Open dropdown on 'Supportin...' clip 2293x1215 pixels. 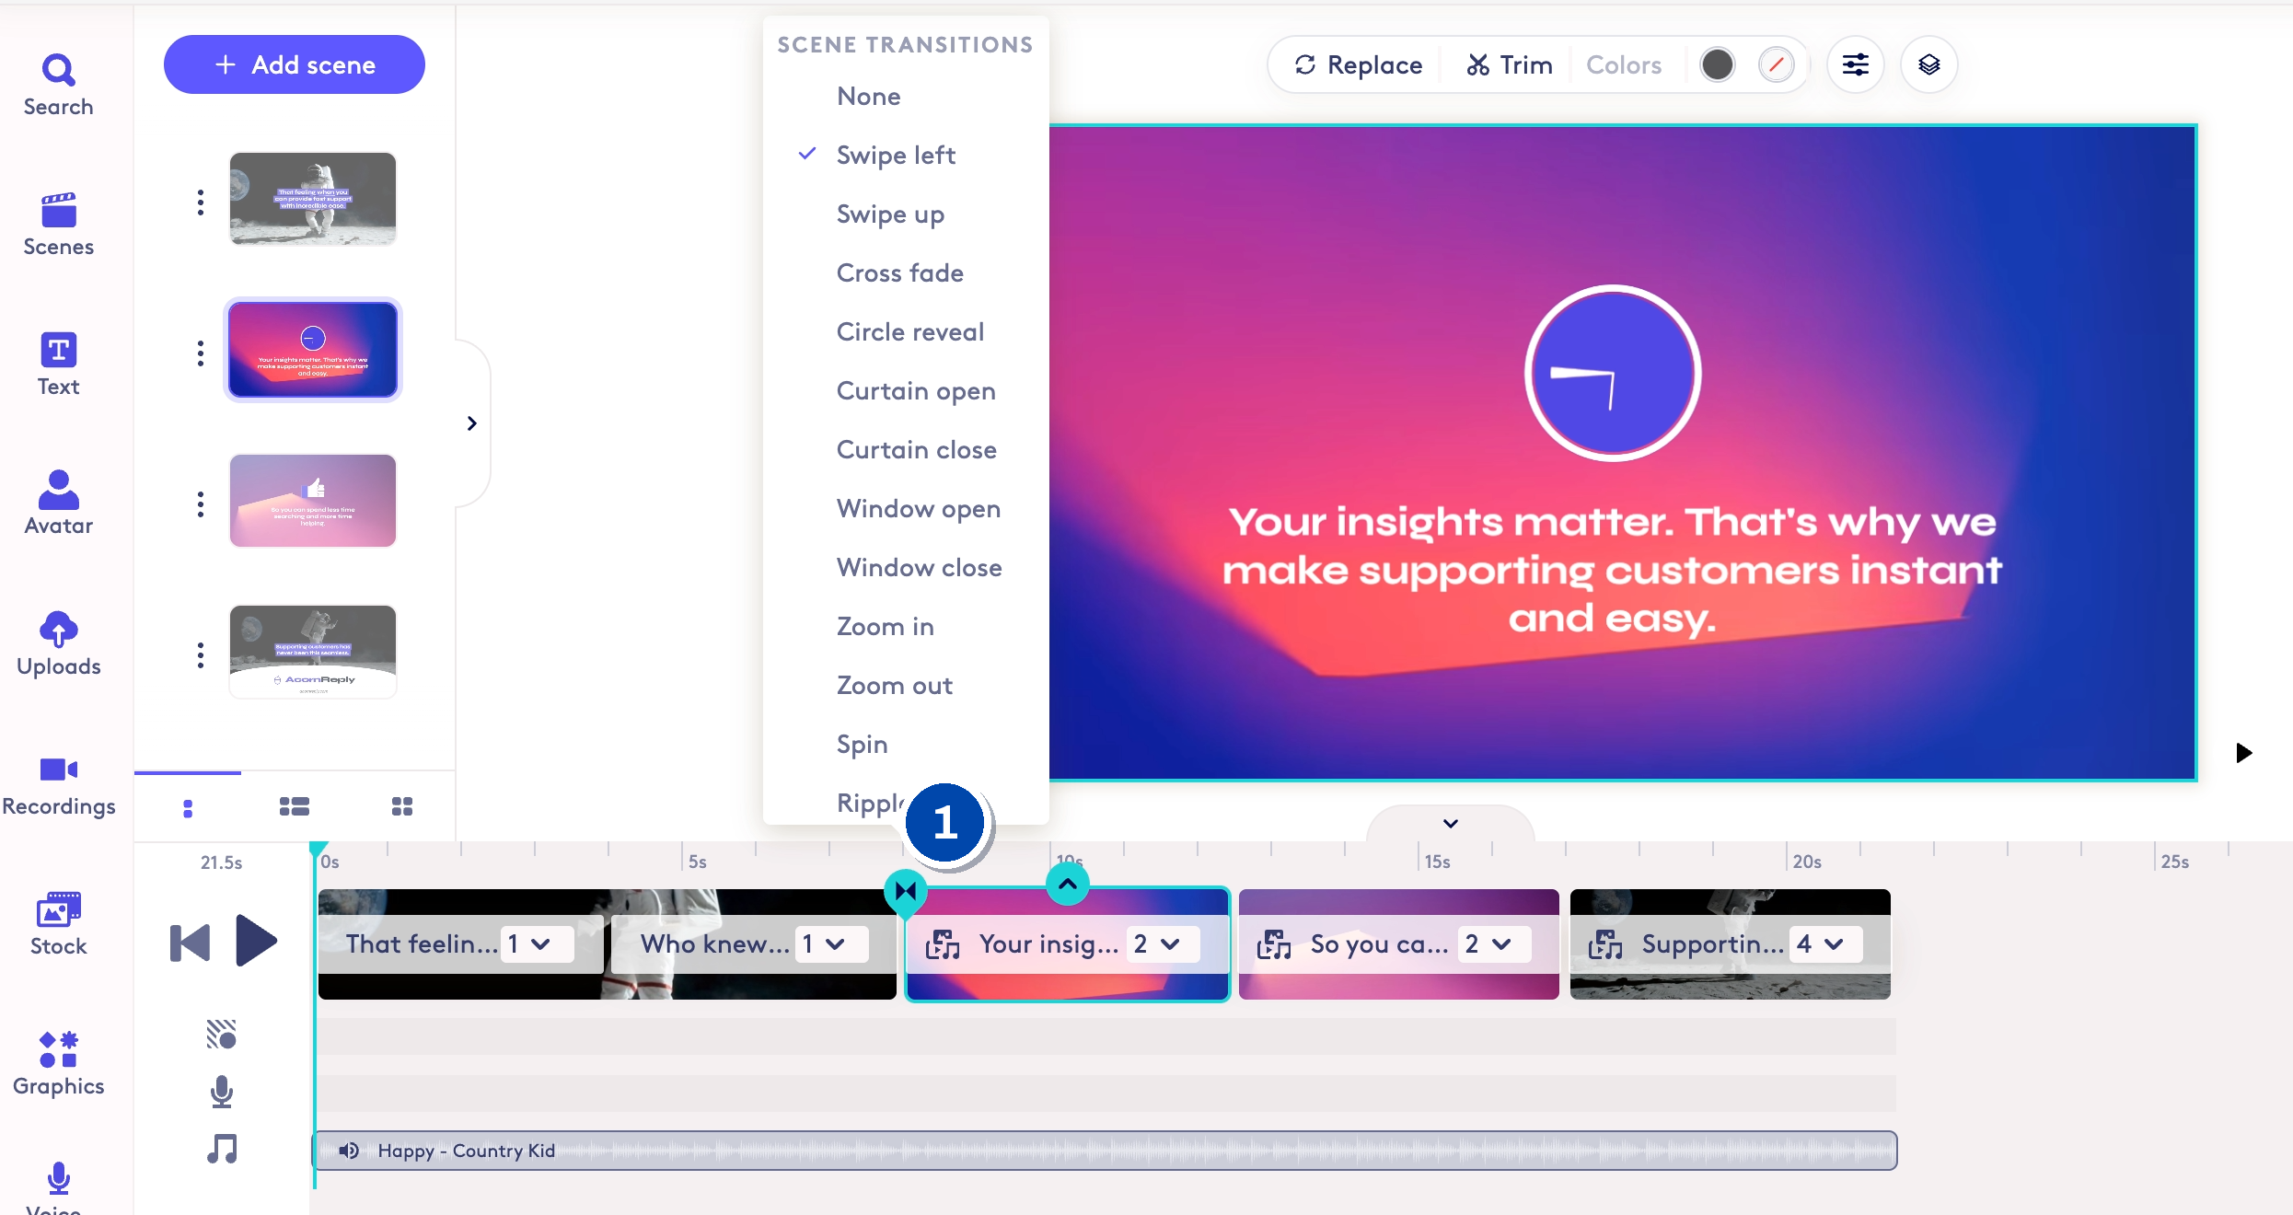(1826, 944)
